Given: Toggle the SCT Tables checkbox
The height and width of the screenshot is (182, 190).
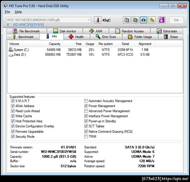Looking at the screenshot, I should (x=86, y=126).
